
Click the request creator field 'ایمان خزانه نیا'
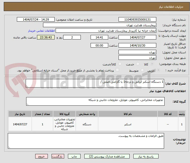[106, 31]
